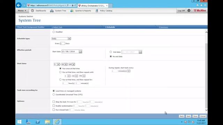Go to System Tree in navigation bar
Image resolution: width=223 pixels, height=125 pixels.
[x=61, y=11]
